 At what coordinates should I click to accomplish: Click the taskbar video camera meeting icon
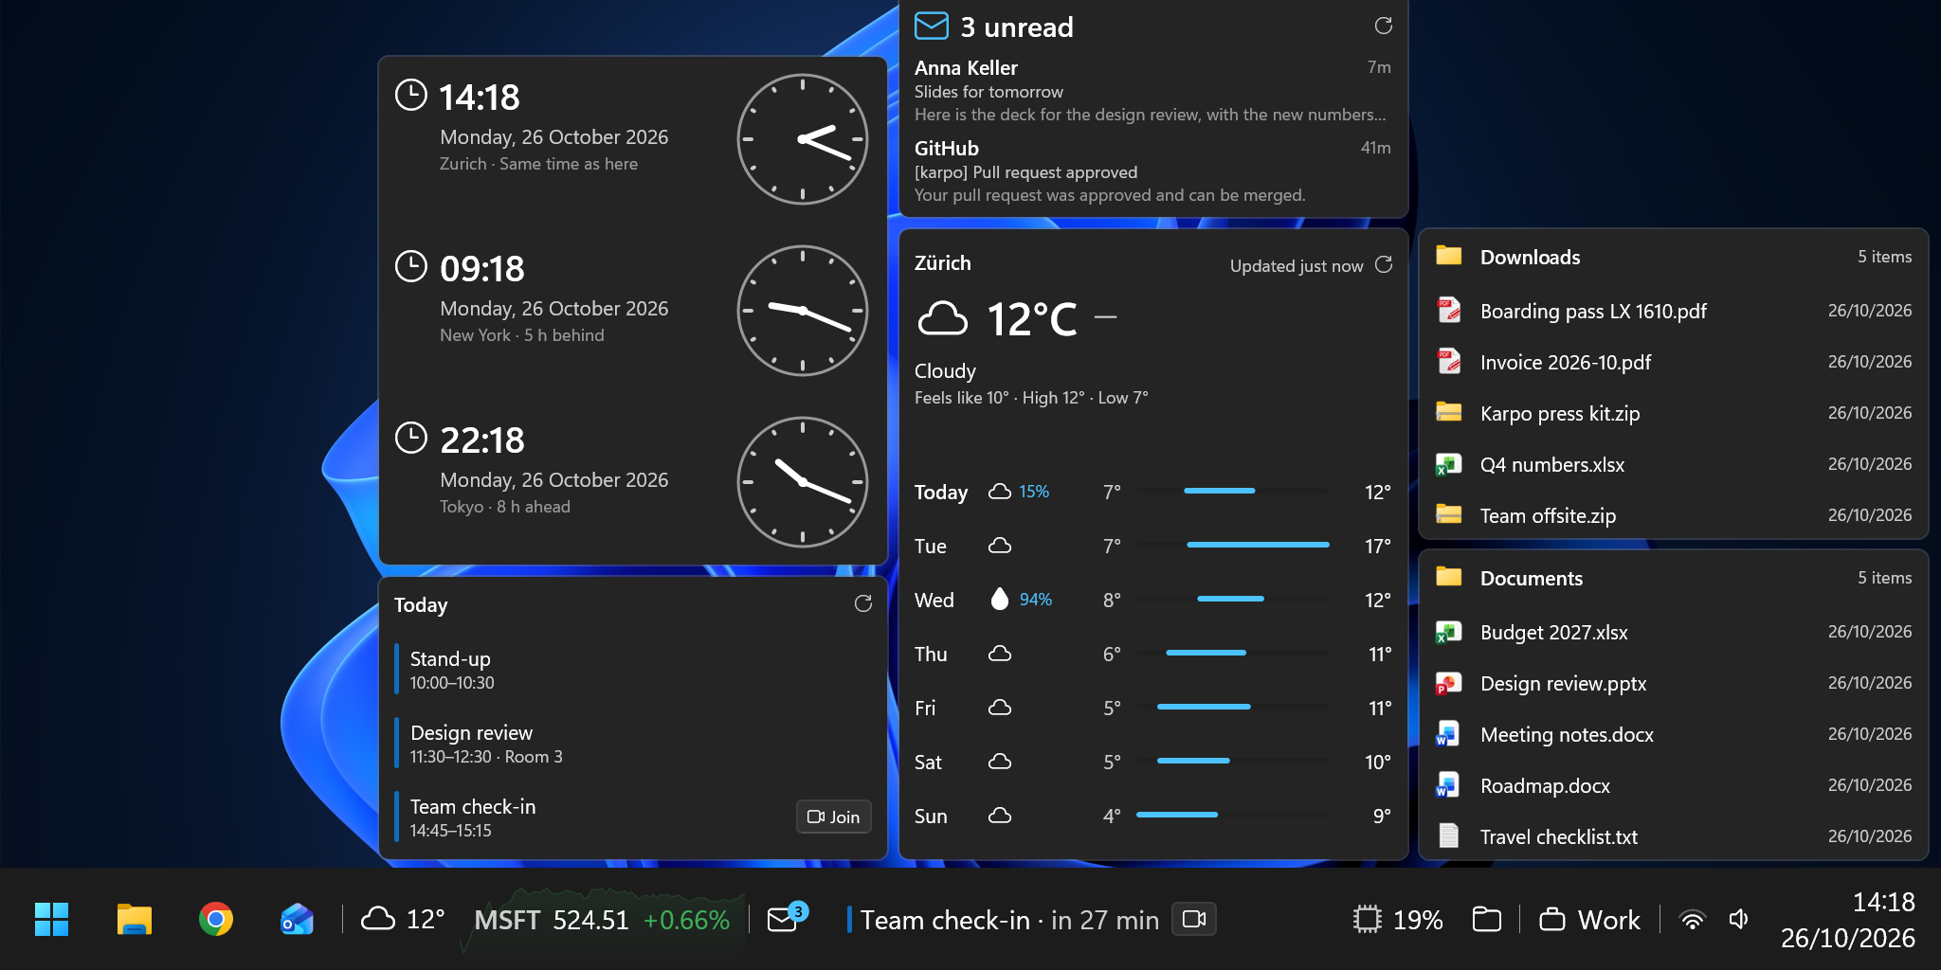(1194, 919)
